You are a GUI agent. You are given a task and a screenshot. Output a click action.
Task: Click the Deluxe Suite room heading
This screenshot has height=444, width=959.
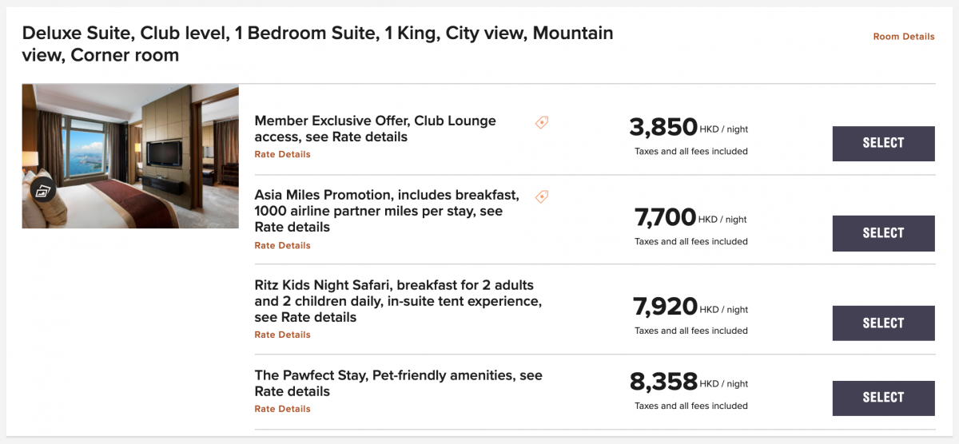click(317, 44)
